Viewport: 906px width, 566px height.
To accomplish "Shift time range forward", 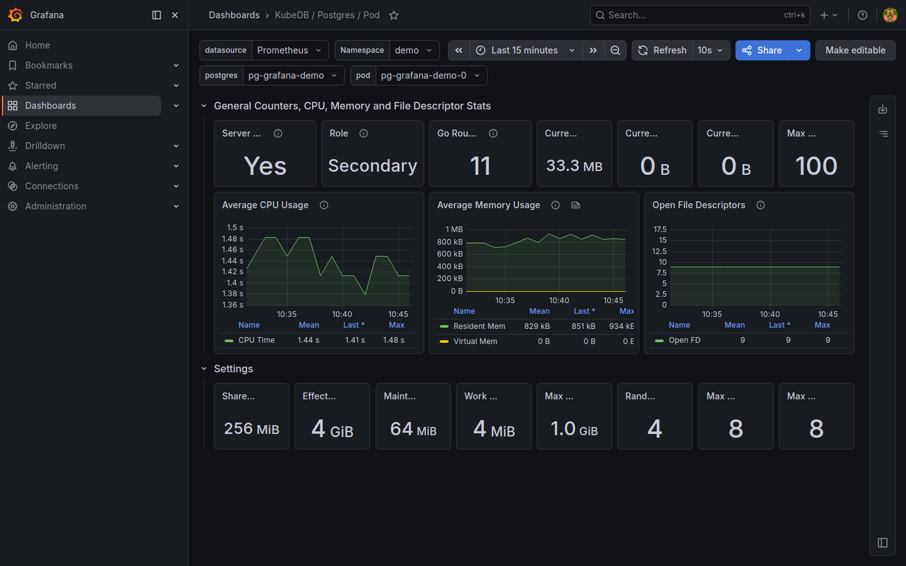I will click(x=593, y=50).
